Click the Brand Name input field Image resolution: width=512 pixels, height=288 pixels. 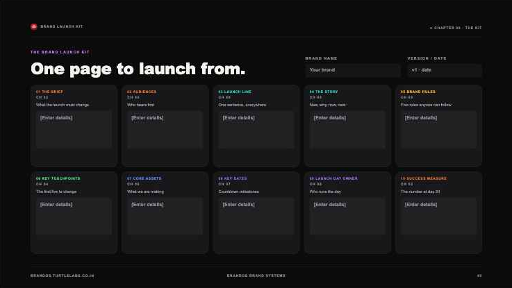(353, 70)
